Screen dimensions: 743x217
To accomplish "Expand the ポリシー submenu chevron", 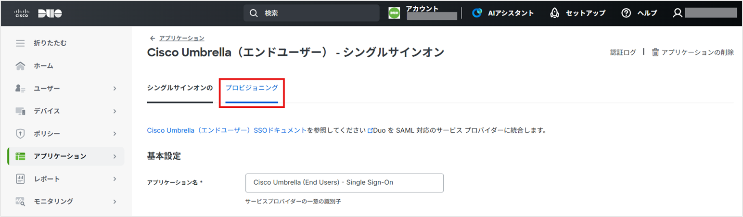I will point(115,134).
